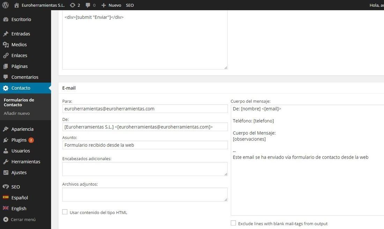Enable Usar contenido del tipo HTML
The height and width of the screenshot is (229, 384).
(x=65, y=212)
